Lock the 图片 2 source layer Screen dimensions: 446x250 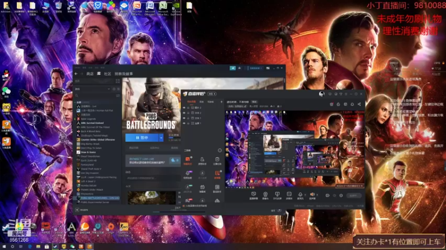coord(188,108)
